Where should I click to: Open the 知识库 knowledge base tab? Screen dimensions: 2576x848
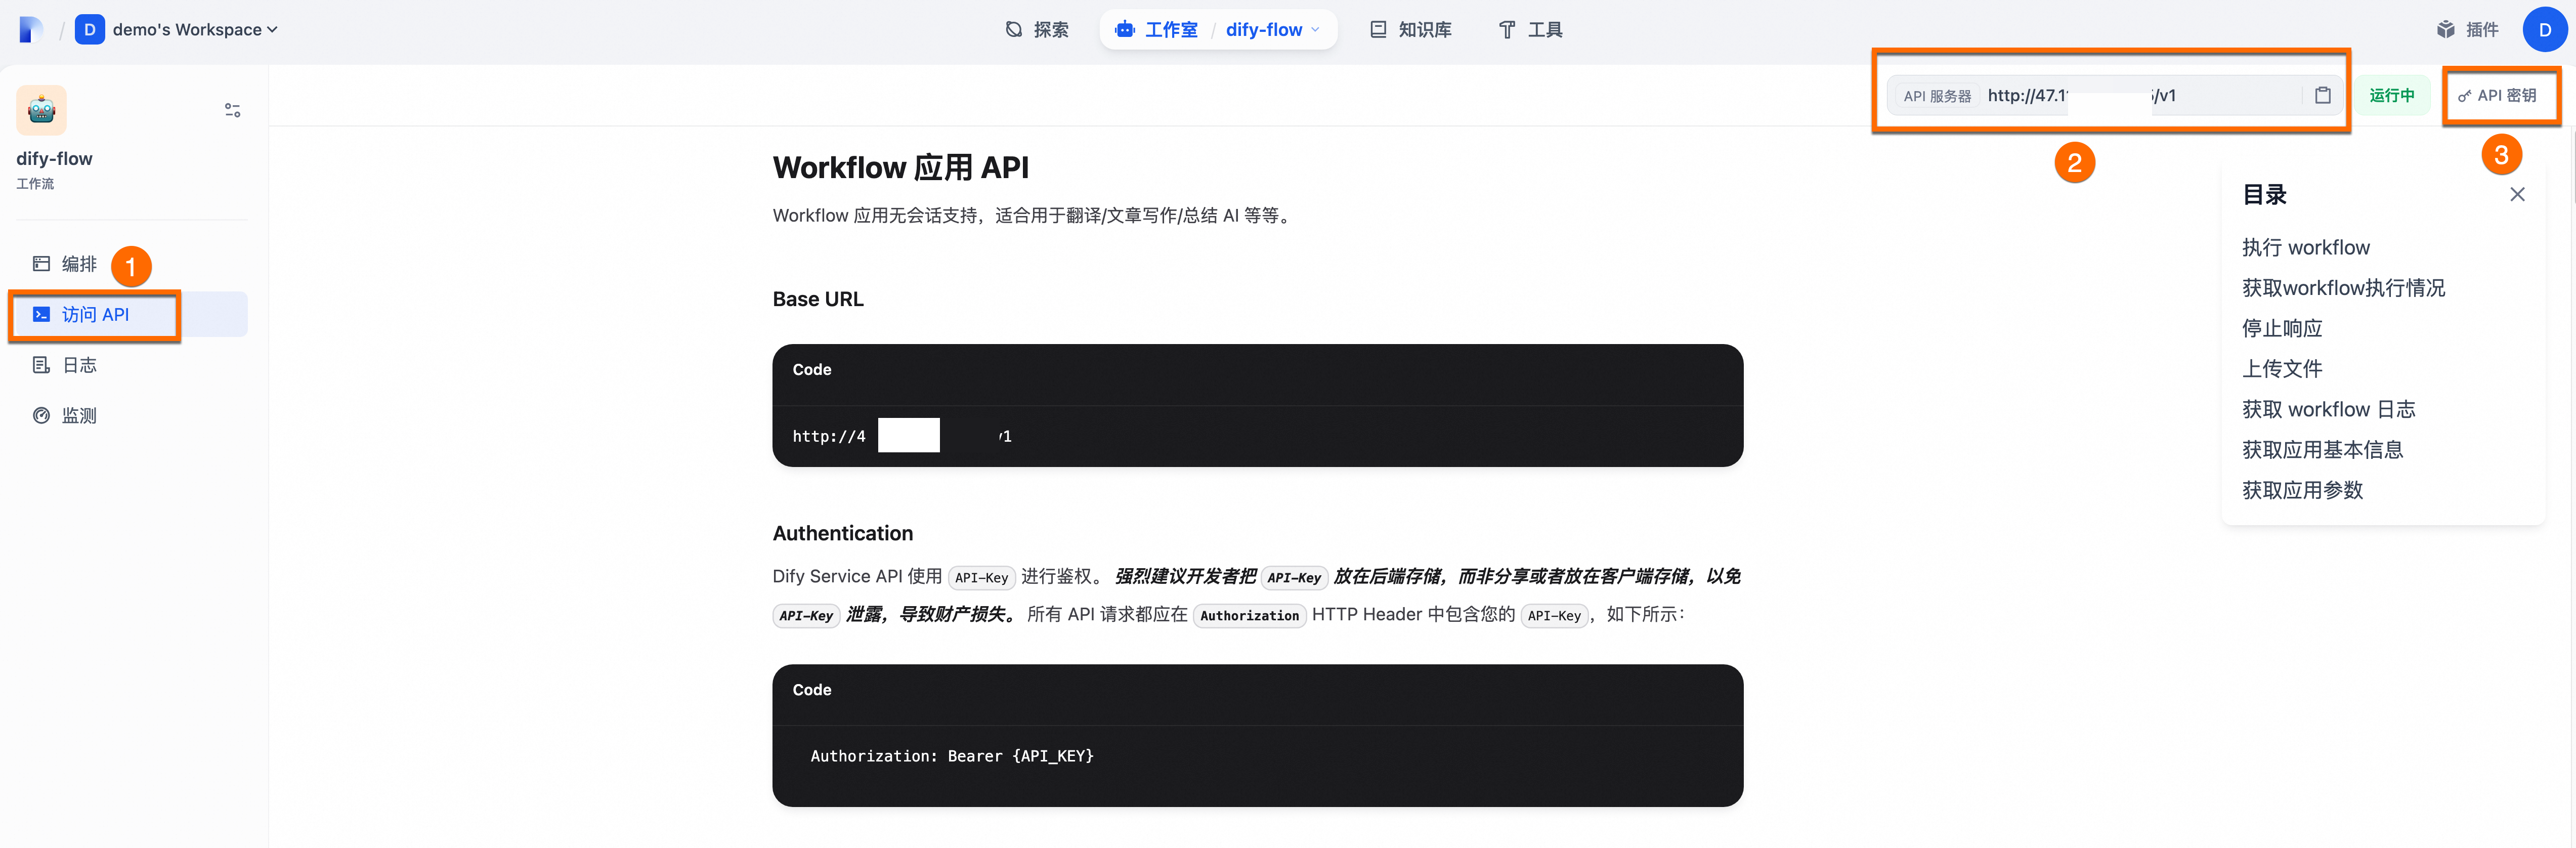pos(1410,29)
